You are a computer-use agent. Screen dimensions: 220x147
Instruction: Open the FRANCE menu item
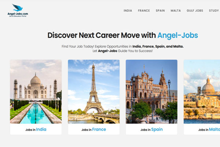(x=144, y=11)
